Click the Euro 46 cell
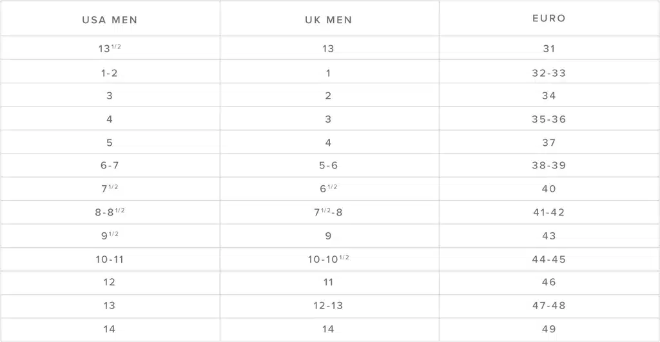Screen dimensions: 660x342 549,282
